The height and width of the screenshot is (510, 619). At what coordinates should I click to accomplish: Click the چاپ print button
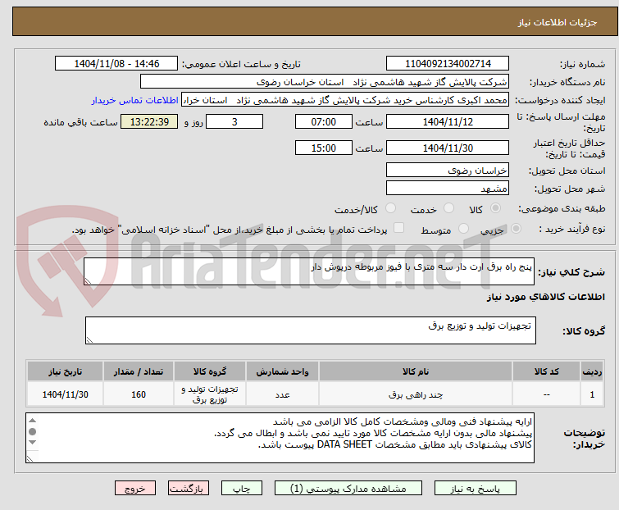tap(242, 489)
